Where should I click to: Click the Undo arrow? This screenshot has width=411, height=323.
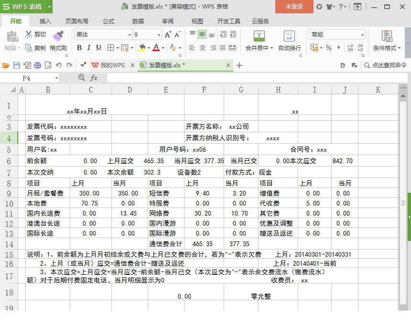[x=59, y=65]
